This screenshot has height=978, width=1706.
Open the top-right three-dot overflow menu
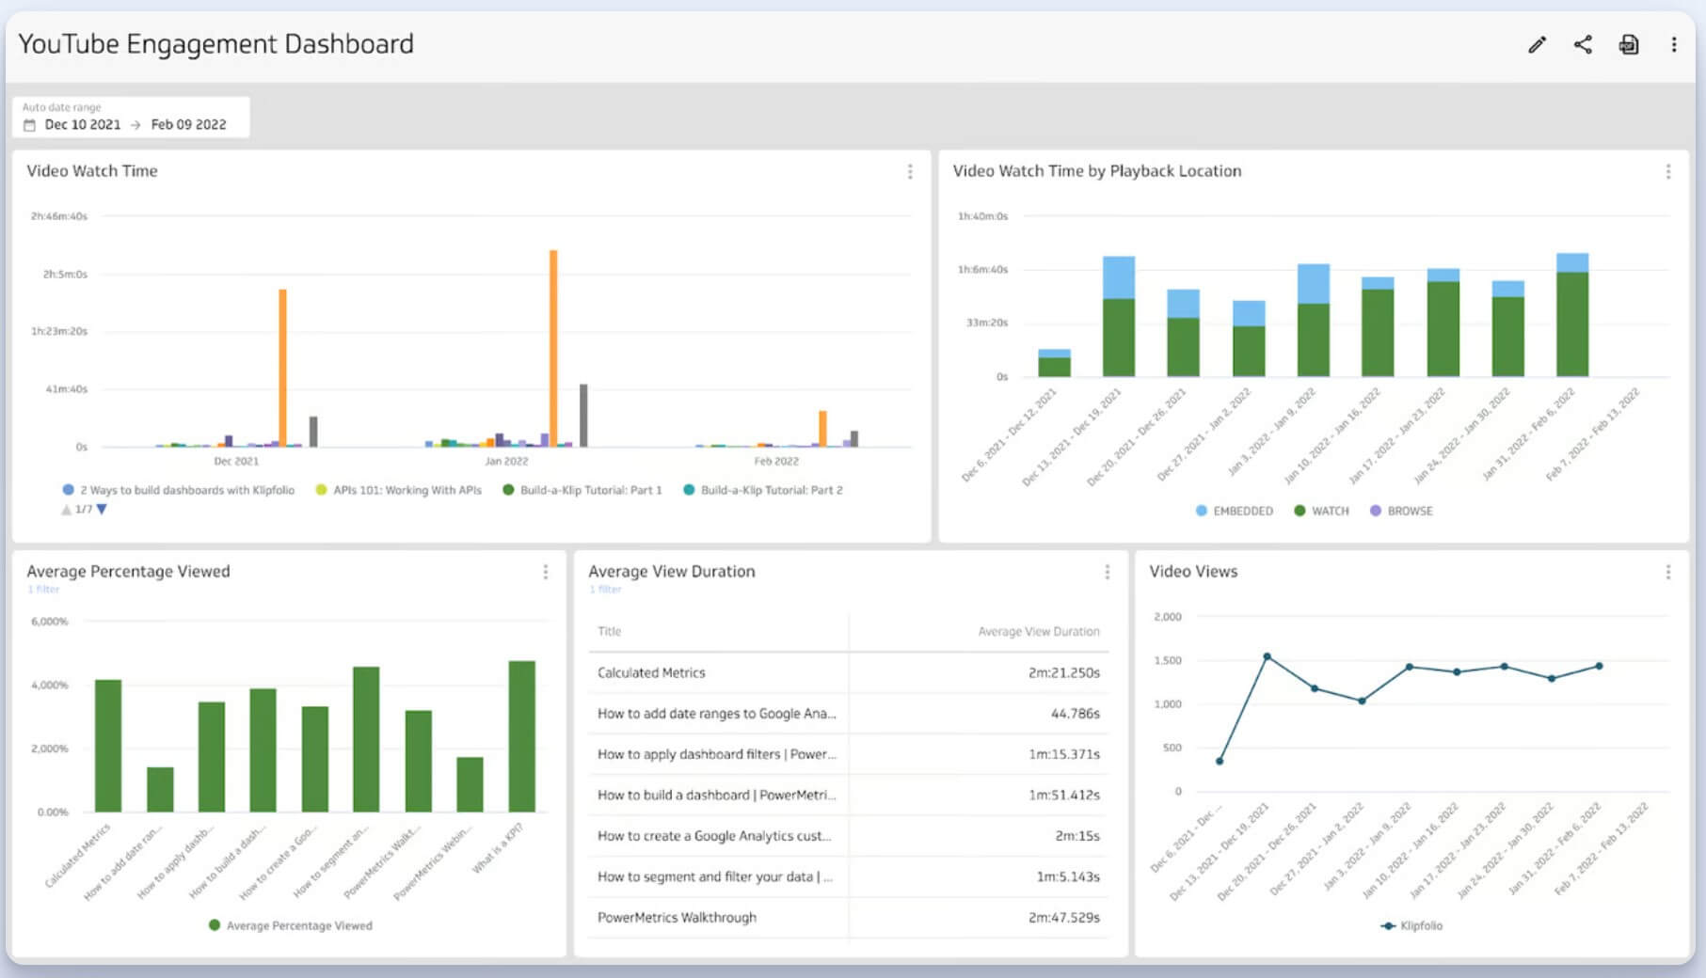pyautogui.click(x=1674, y=44)
